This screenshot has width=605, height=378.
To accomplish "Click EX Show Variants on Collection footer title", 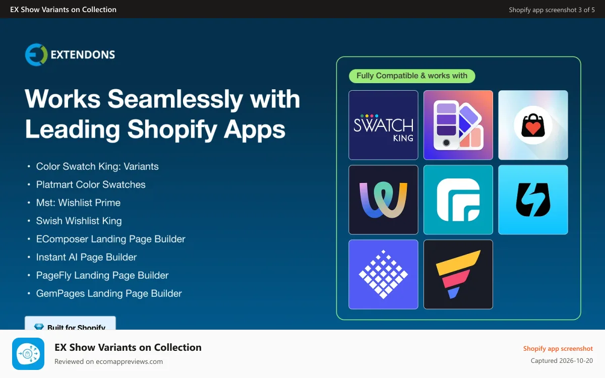I will coord(128,347).
